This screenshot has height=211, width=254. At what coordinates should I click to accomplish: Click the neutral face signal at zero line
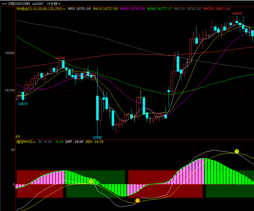click(91, 181)
